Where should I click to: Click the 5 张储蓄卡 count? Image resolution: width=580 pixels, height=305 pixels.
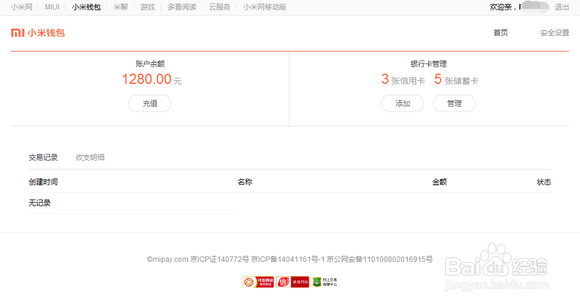456,79
